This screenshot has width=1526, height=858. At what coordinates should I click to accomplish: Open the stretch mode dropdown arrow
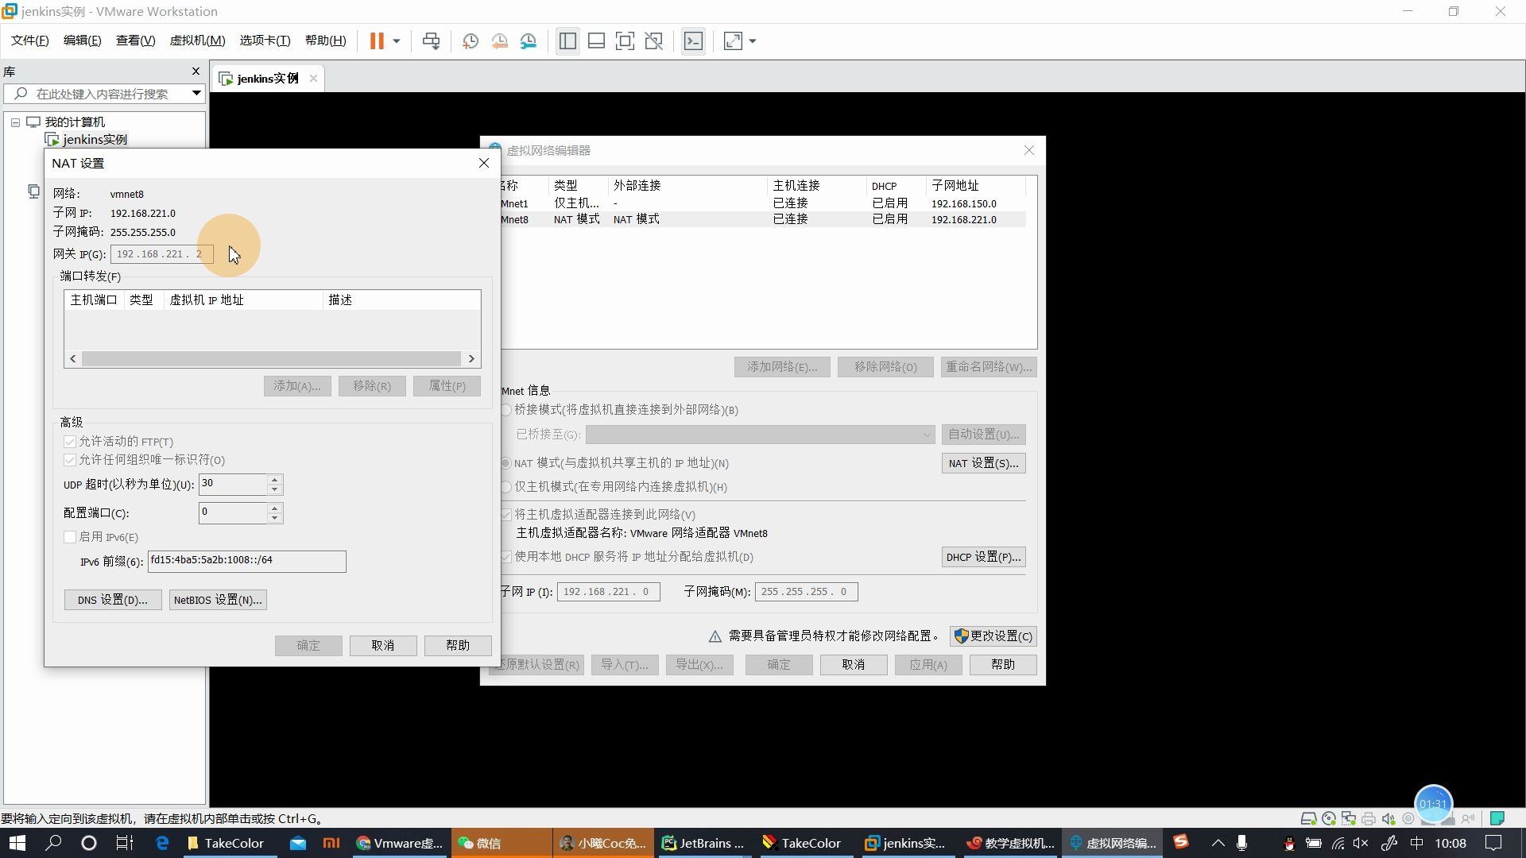click(x=752, y=41)
